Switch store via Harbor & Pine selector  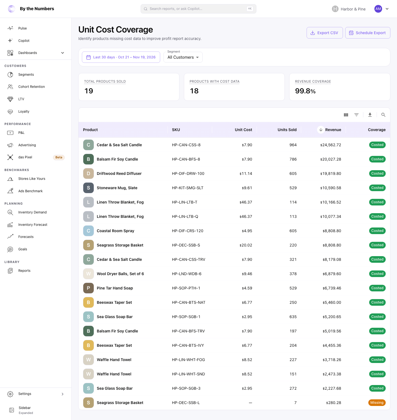tap(349, 9)
